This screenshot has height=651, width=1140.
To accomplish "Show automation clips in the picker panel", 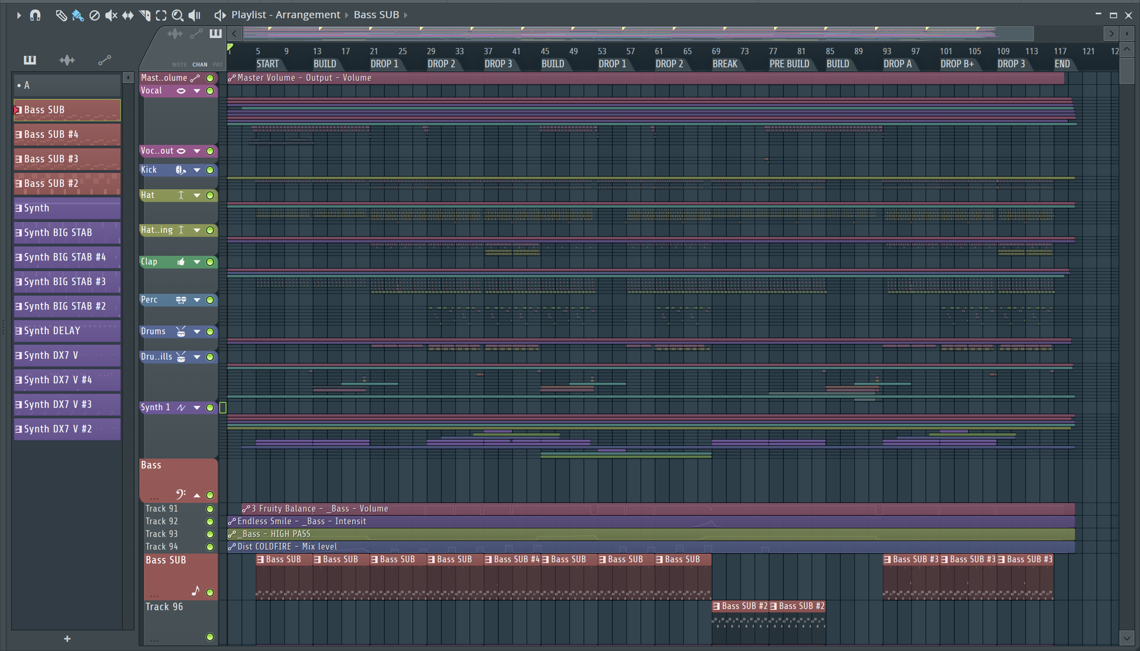I will tap(104, 60).
